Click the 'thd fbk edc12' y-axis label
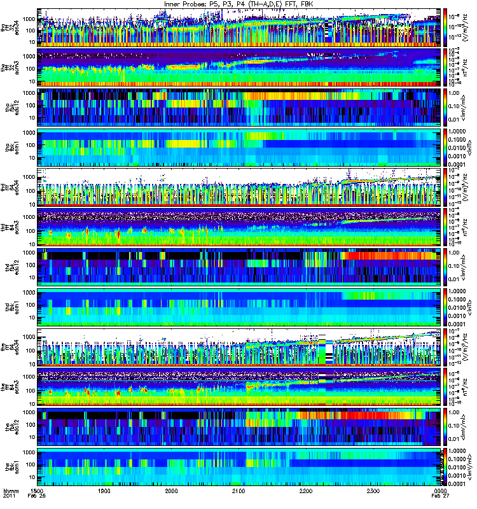 (x=12, y=267)
